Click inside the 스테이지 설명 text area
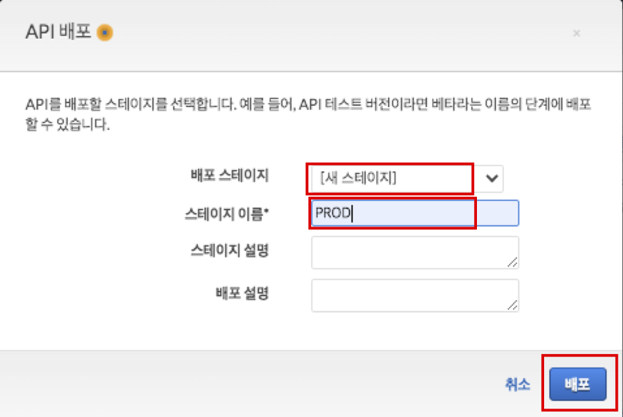The width and height of the screenshot is (623, 417). click(x=414, y=252)
